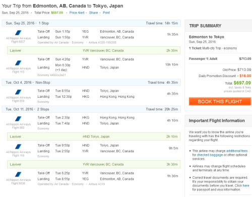252x197 pixels.
Task: Click the airline logo for Flight 116
Action: click(18, 147)
